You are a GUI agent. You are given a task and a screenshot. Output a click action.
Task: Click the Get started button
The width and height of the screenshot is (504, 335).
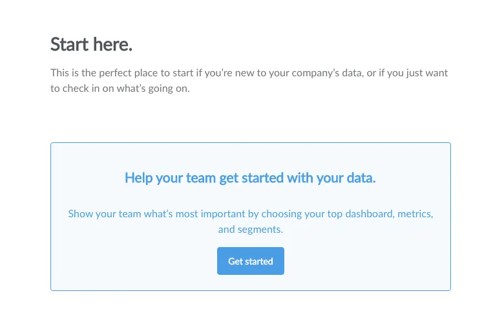coord(251,261)
